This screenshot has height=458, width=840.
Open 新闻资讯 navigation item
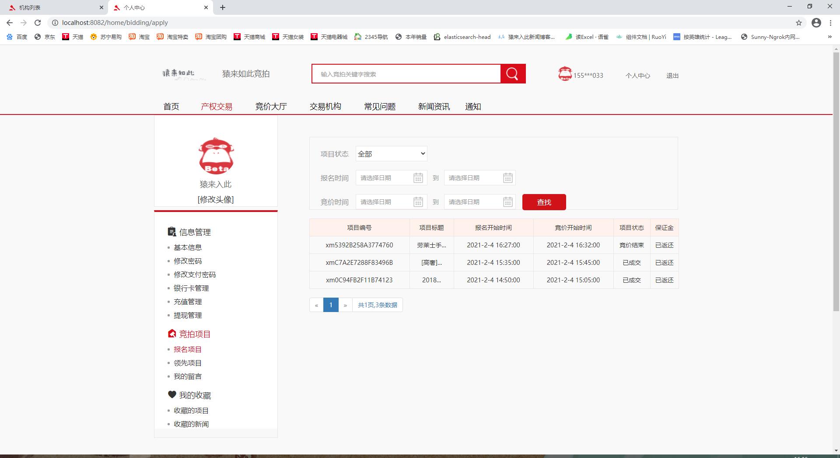(x=434, y=107)
